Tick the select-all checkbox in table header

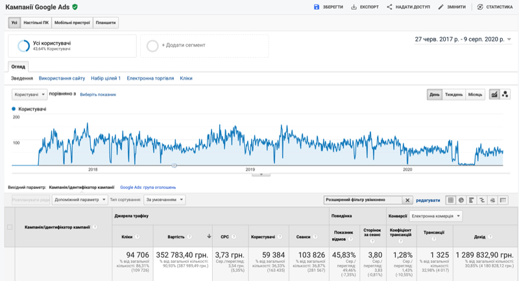[x=9, y=227]
